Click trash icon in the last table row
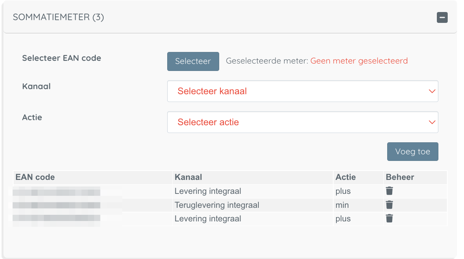 pos(390,219)
